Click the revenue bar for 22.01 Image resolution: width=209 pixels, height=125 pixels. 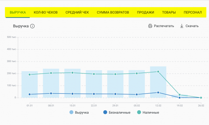[x=94, y=84]
